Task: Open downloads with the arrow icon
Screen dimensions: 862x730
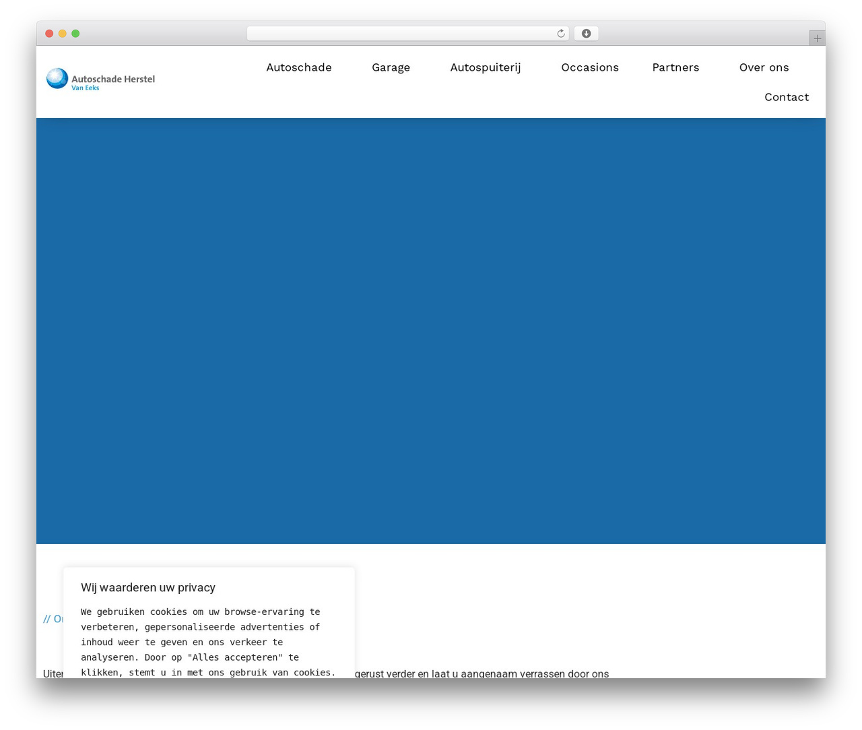Action: [x=586, y=34]
